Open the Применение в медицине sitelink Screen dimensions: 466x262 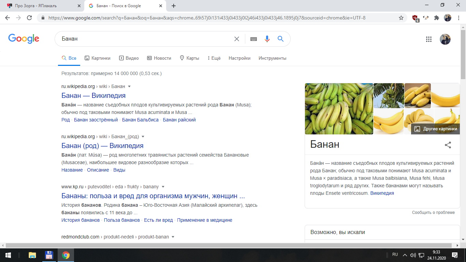click(205, 220)
